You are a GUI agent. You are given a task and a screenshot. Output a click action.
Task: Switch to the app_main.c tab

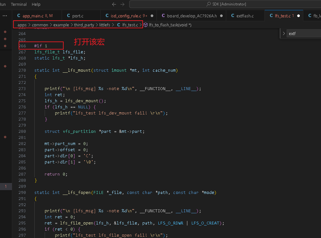(37, 16)
